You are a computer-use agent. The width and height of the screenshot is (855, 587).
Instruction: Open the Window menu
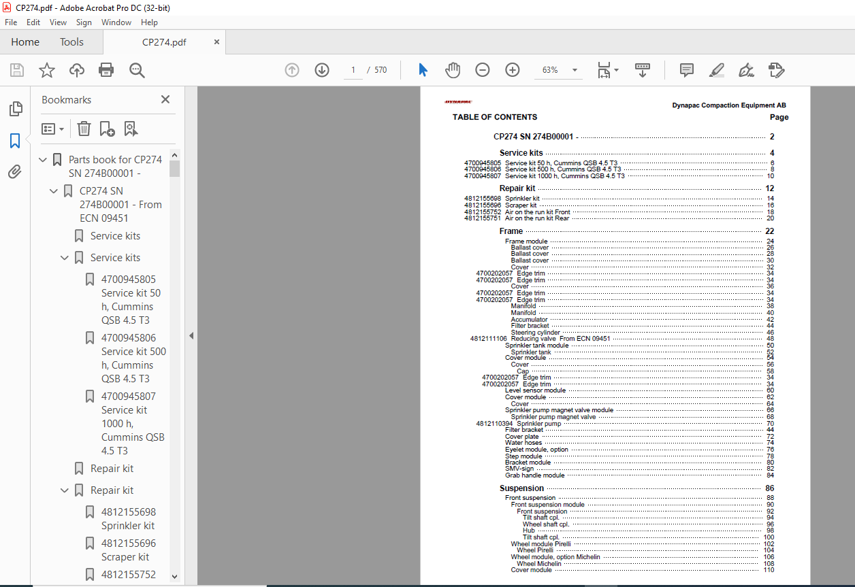pyautogui.click(x=116, y=22)
